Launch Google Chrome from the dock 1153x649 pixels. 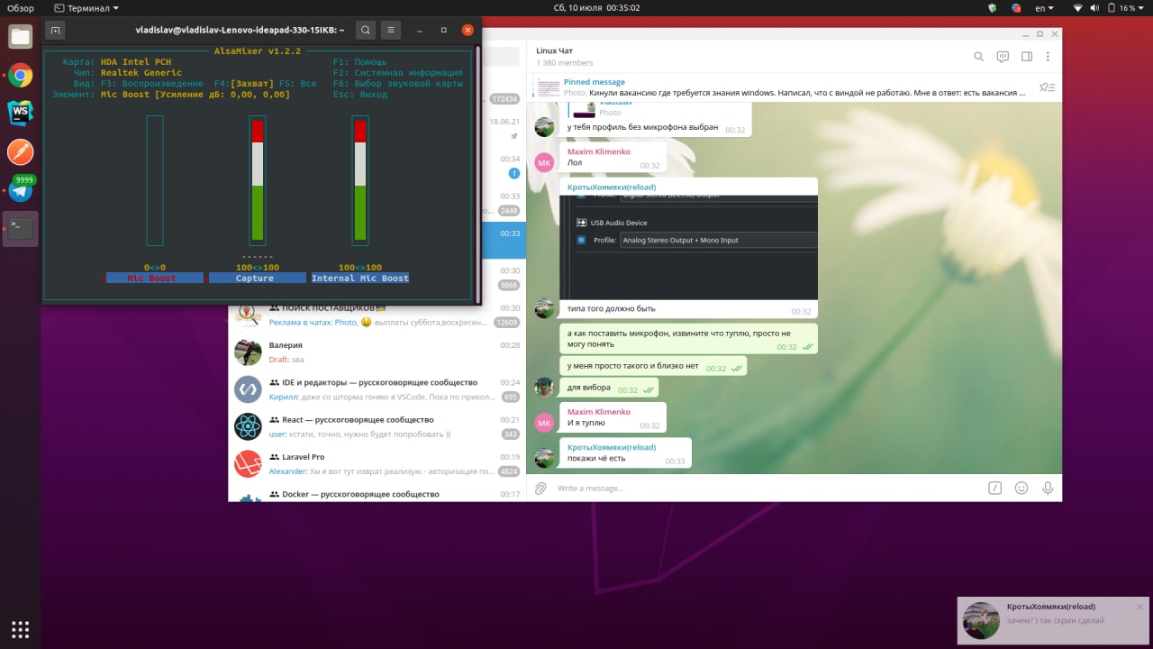(20, 75)
